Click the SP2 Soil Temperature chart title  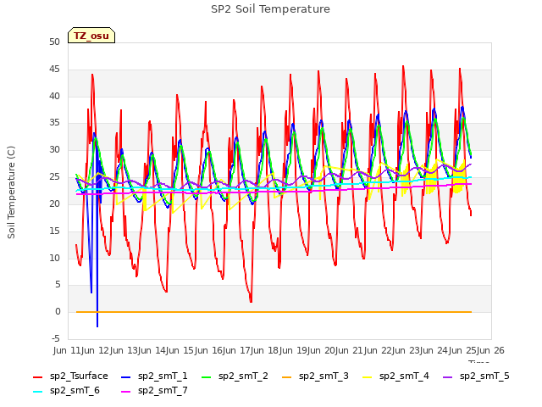[x=270, y=9]
